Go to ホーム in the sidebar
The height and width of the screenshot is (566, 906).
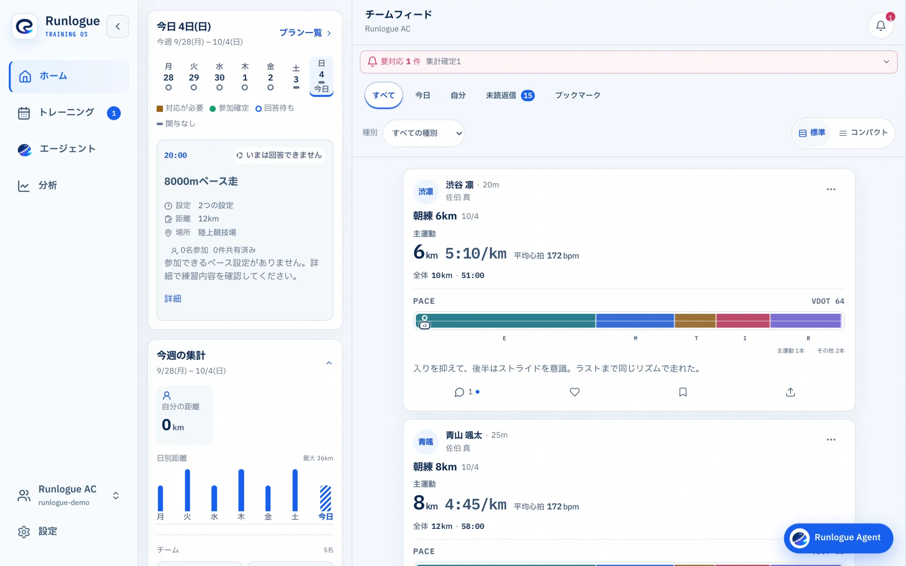69,76
